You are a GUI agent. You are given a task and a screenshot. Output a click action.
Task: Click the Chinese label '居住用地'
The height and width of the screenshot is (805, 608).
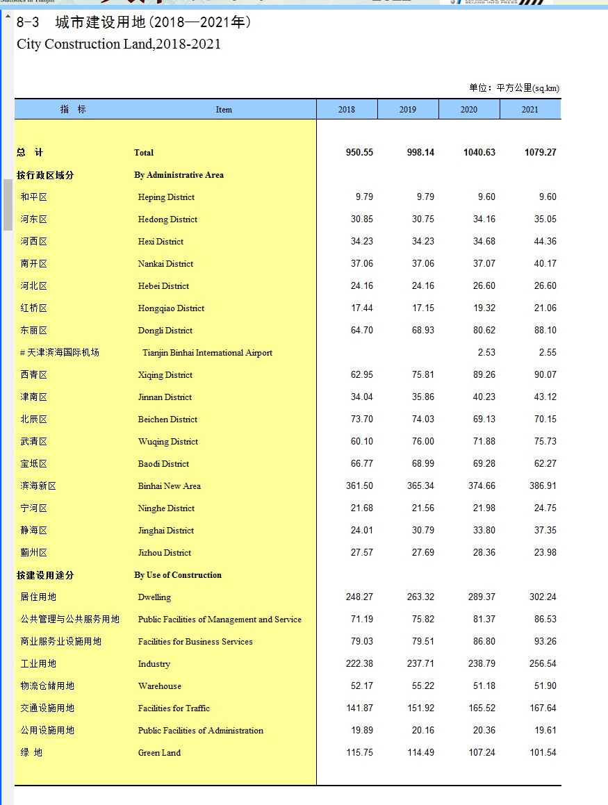click(38, 597)
